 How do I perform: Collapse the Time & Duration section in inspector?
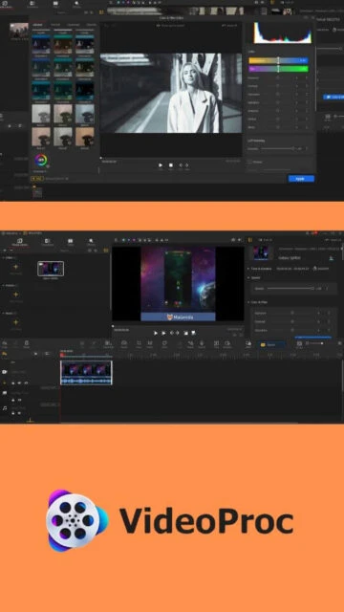[x=248, y=269]
